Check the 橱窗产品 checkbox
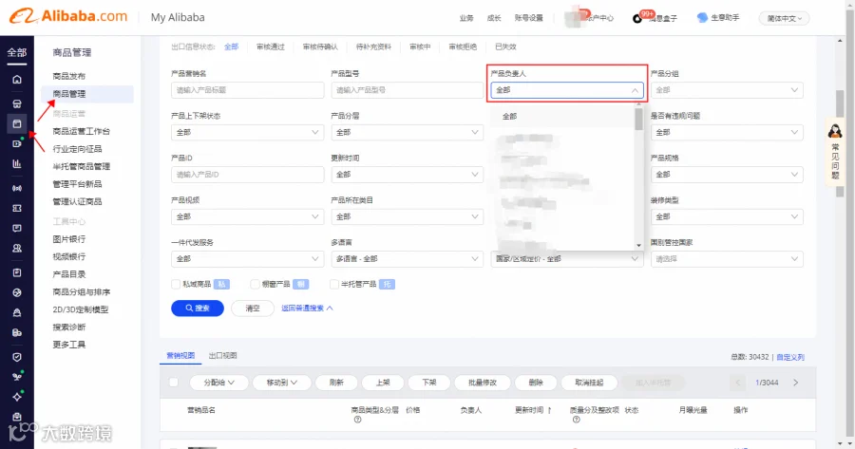 255,284
